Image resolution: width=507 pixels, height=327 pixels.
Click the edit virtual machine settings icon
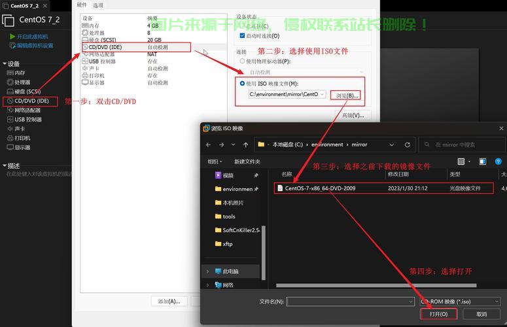click(12, 46)
